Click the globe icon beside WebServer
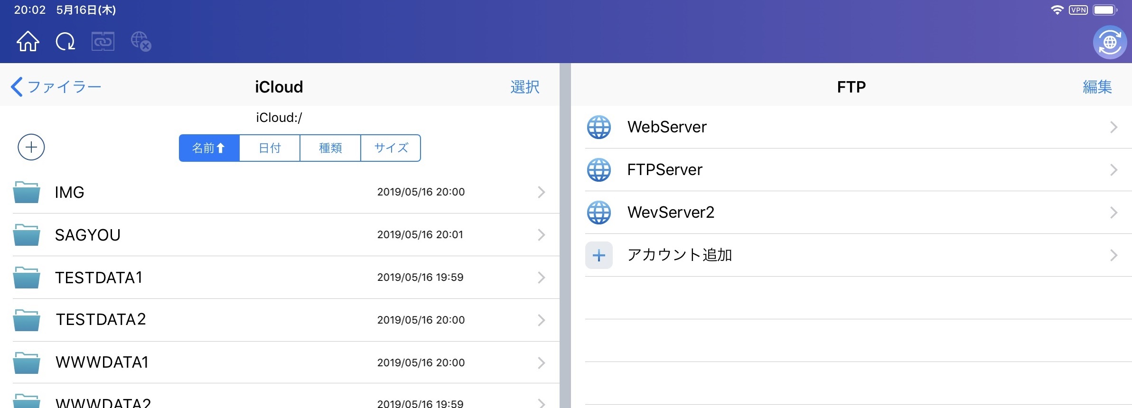 click(x=599, y=127)
